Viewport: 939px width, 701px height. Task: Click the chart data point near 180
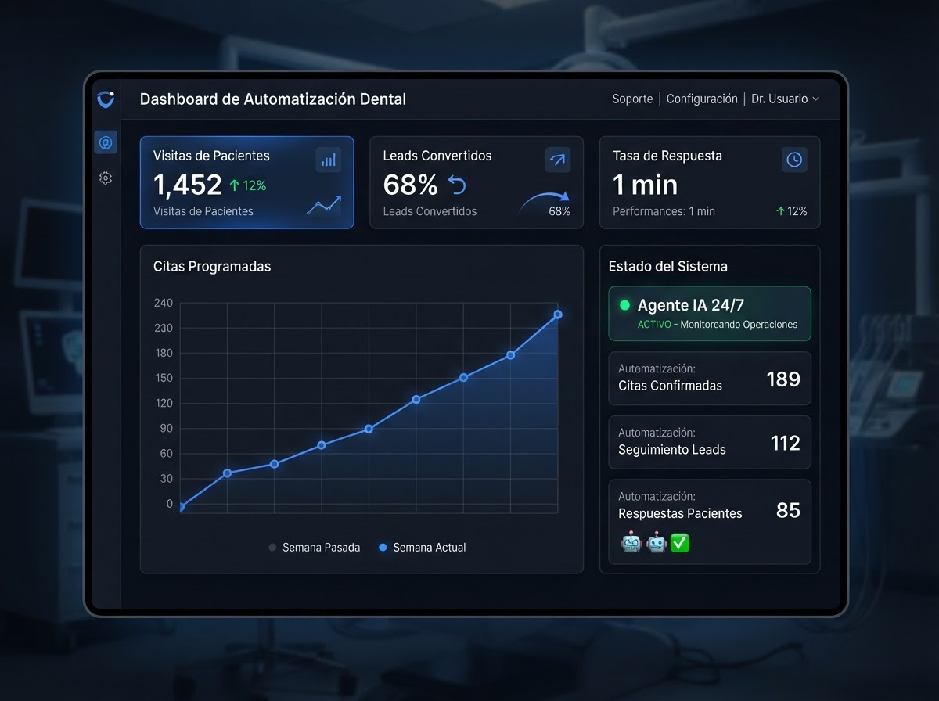coord(510,355)
